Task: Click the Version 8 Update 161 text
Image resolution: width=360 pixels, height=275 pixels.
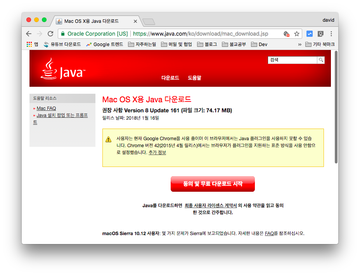Action: tap(152, 110)
